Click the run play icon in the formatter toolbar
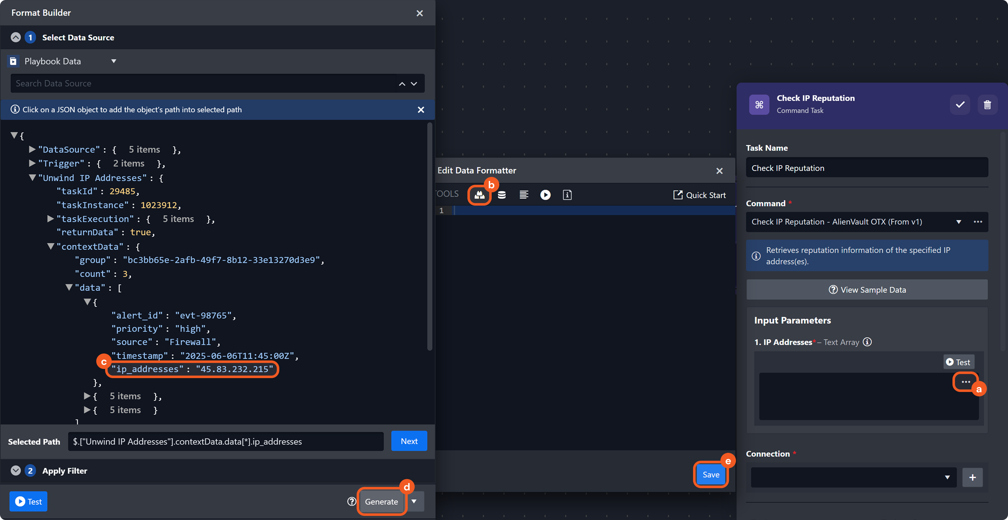This screenshot has height=520, width=1008. point(545,195)
